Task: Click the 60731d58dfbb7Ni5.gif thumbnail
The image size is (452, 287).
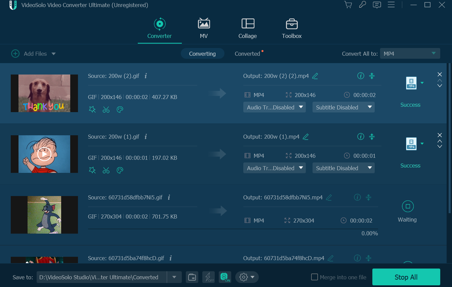Action: tap(44, 215)
